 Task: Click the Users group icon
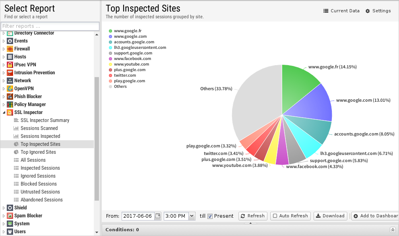10,232
